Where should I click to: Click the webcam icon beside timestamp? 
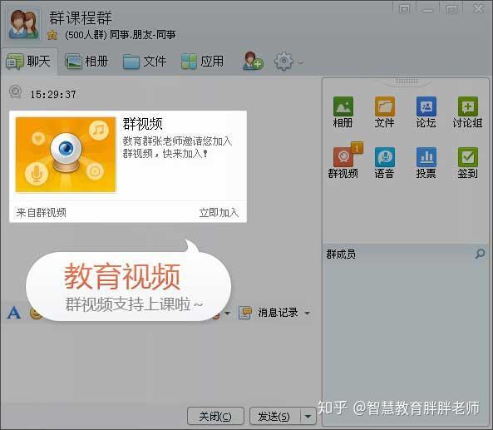16,92
